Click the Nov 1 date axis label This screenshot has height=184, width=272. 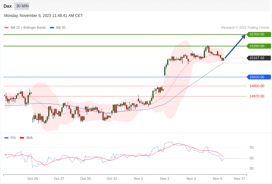pyautogui.click(x=138, y=179)
